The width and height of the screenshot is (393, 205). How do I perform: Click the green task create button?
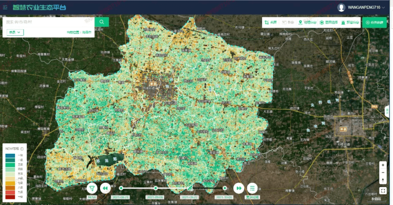click(x=375, y=23)
